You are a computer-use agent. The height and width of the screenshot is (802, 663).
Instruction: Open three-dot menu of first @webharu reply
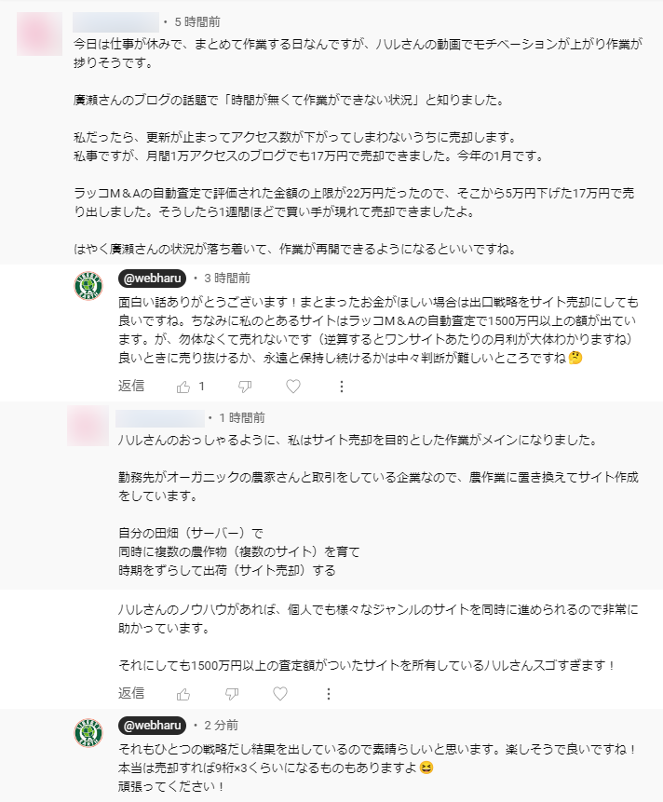coord(342,387)
